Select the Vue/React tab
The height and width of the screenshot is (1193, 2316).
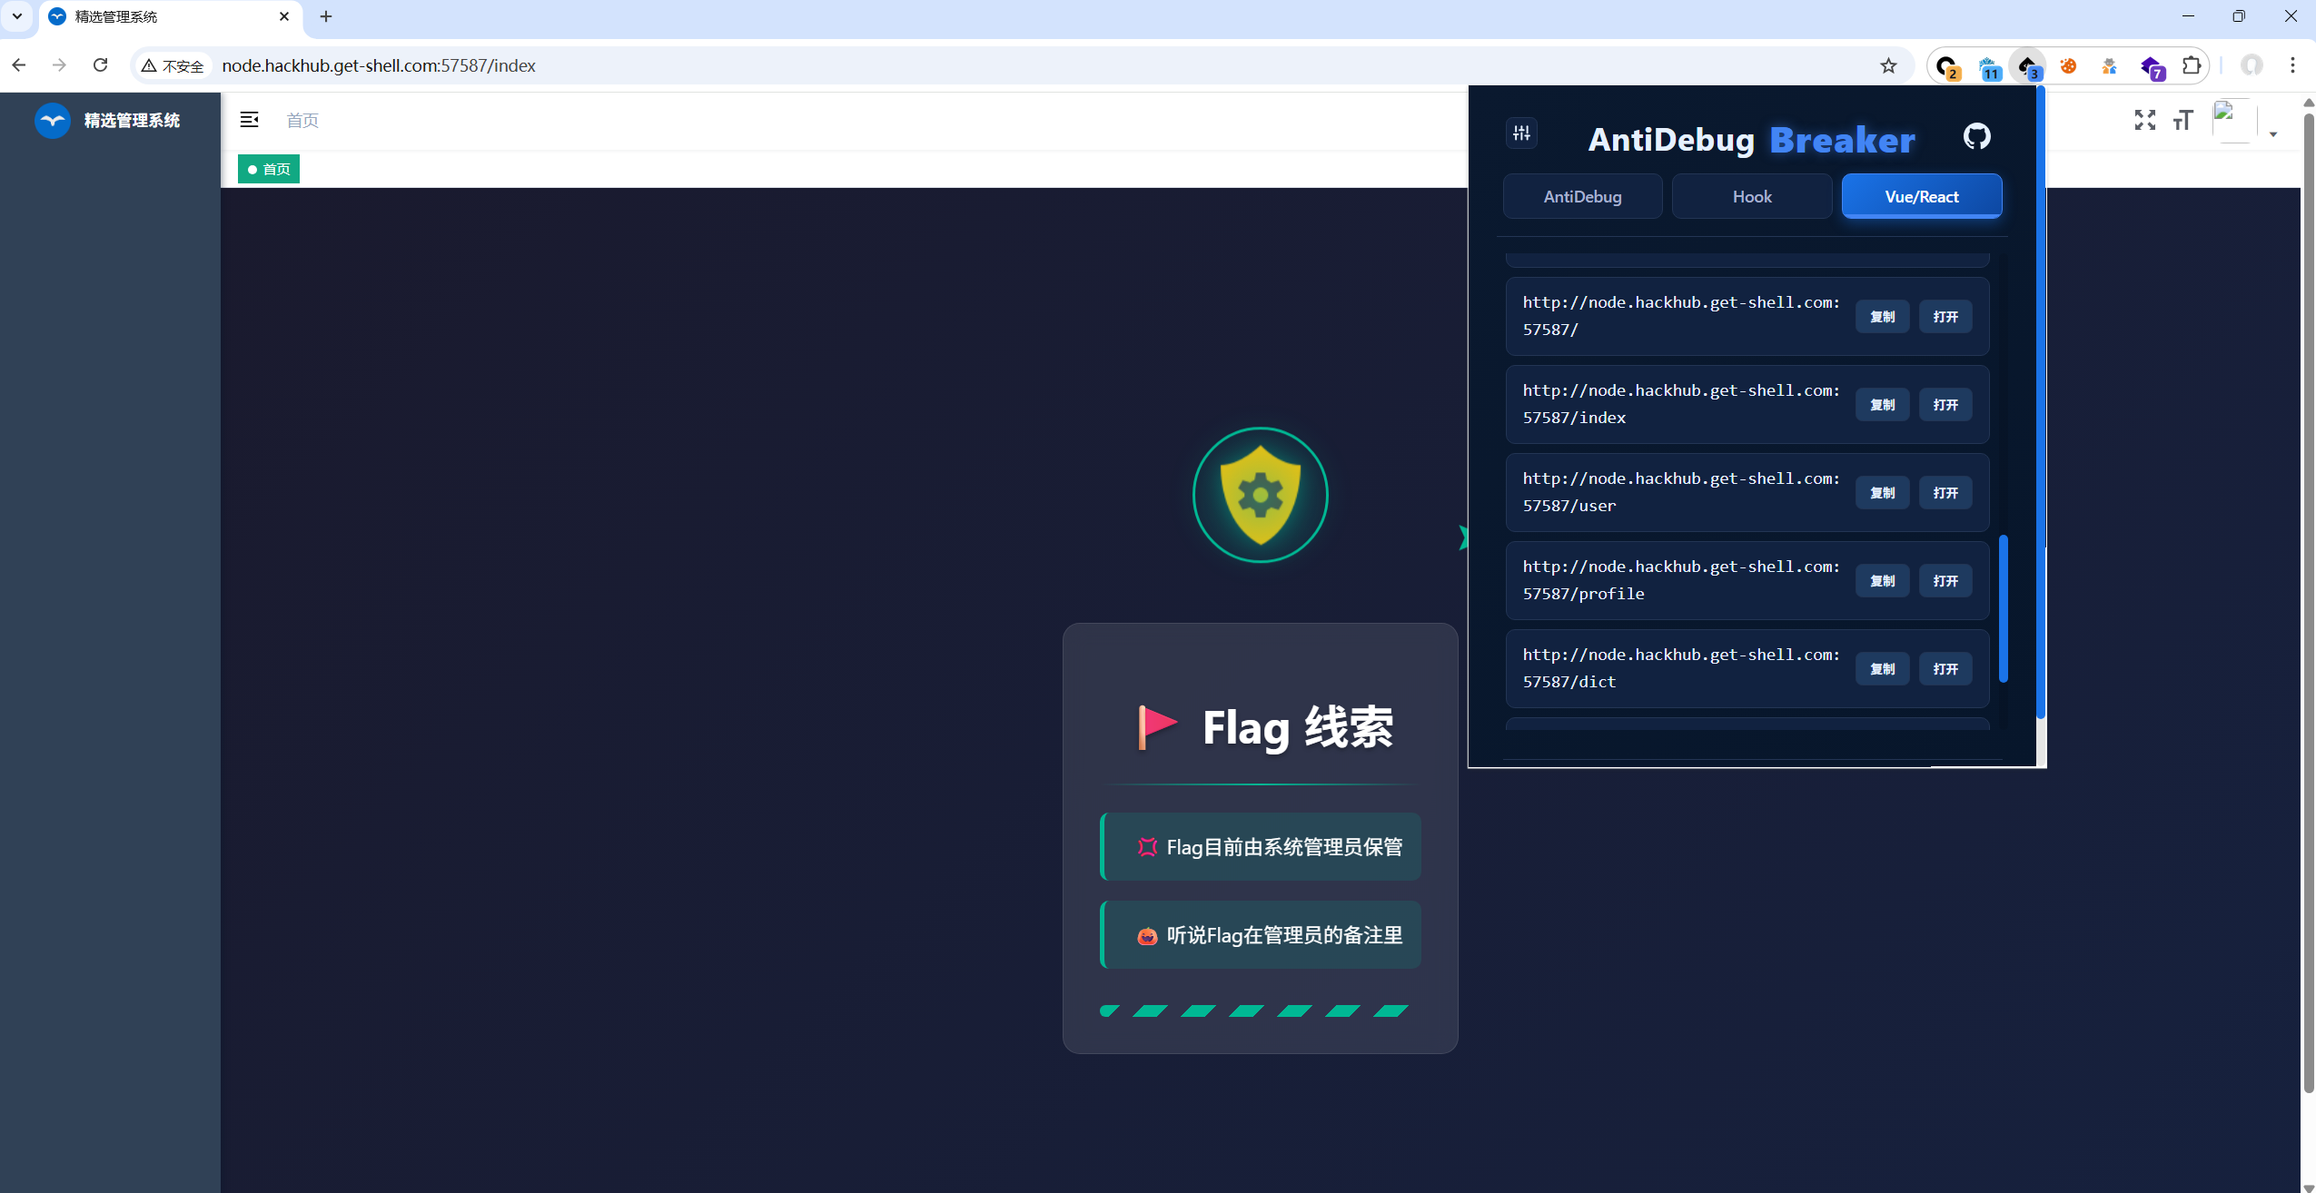(1921, 196)
